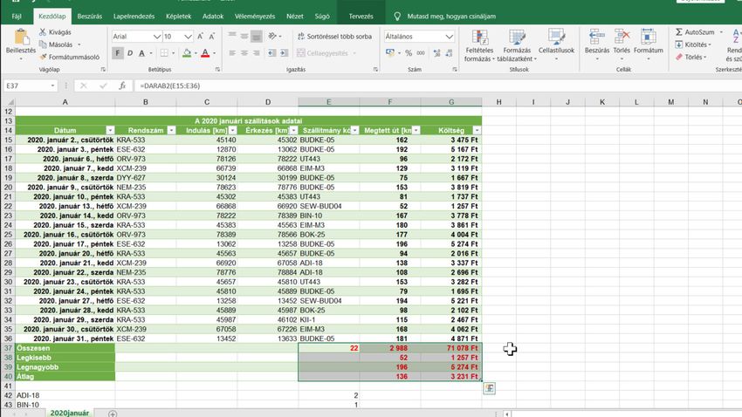Viewport: 742px width, 417px height.
Task: Decrease decimal places
Action: [449, 53]
